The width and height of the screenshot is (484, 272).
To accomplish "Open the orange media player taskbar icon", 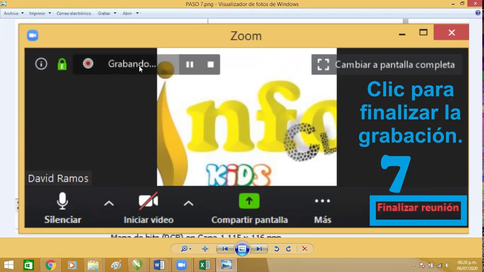I will pyautogui.click(x=72, y=265).
